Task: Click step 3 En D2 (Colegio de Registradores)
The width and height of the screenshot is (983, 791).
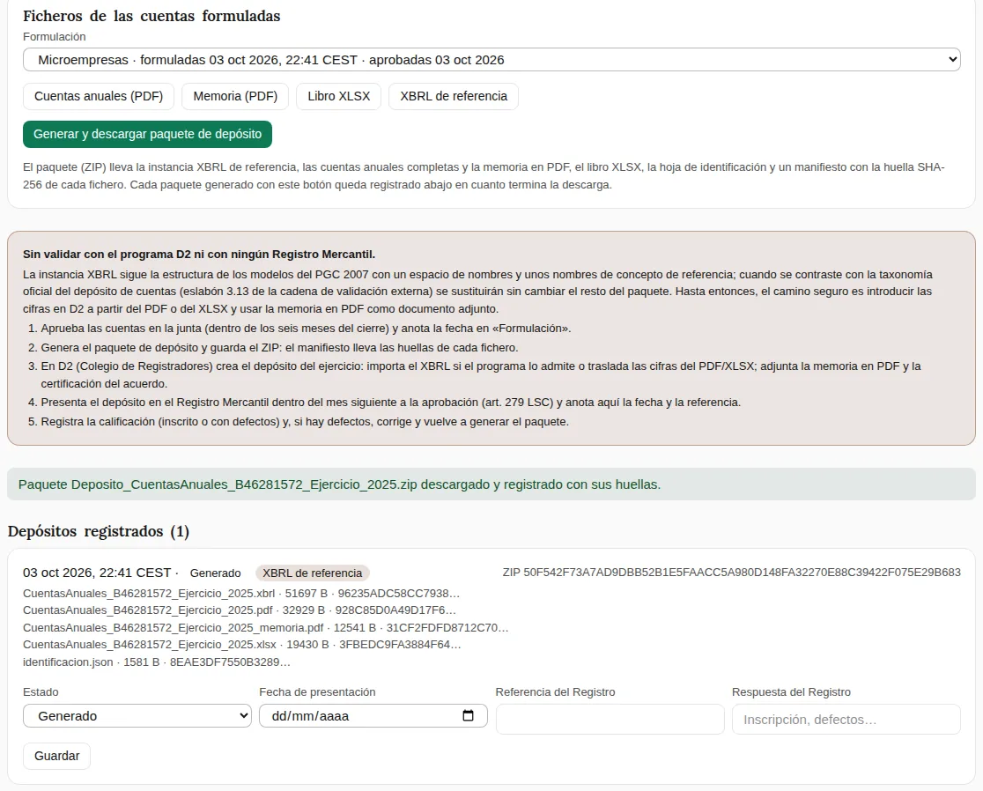Action: [481, 375]
